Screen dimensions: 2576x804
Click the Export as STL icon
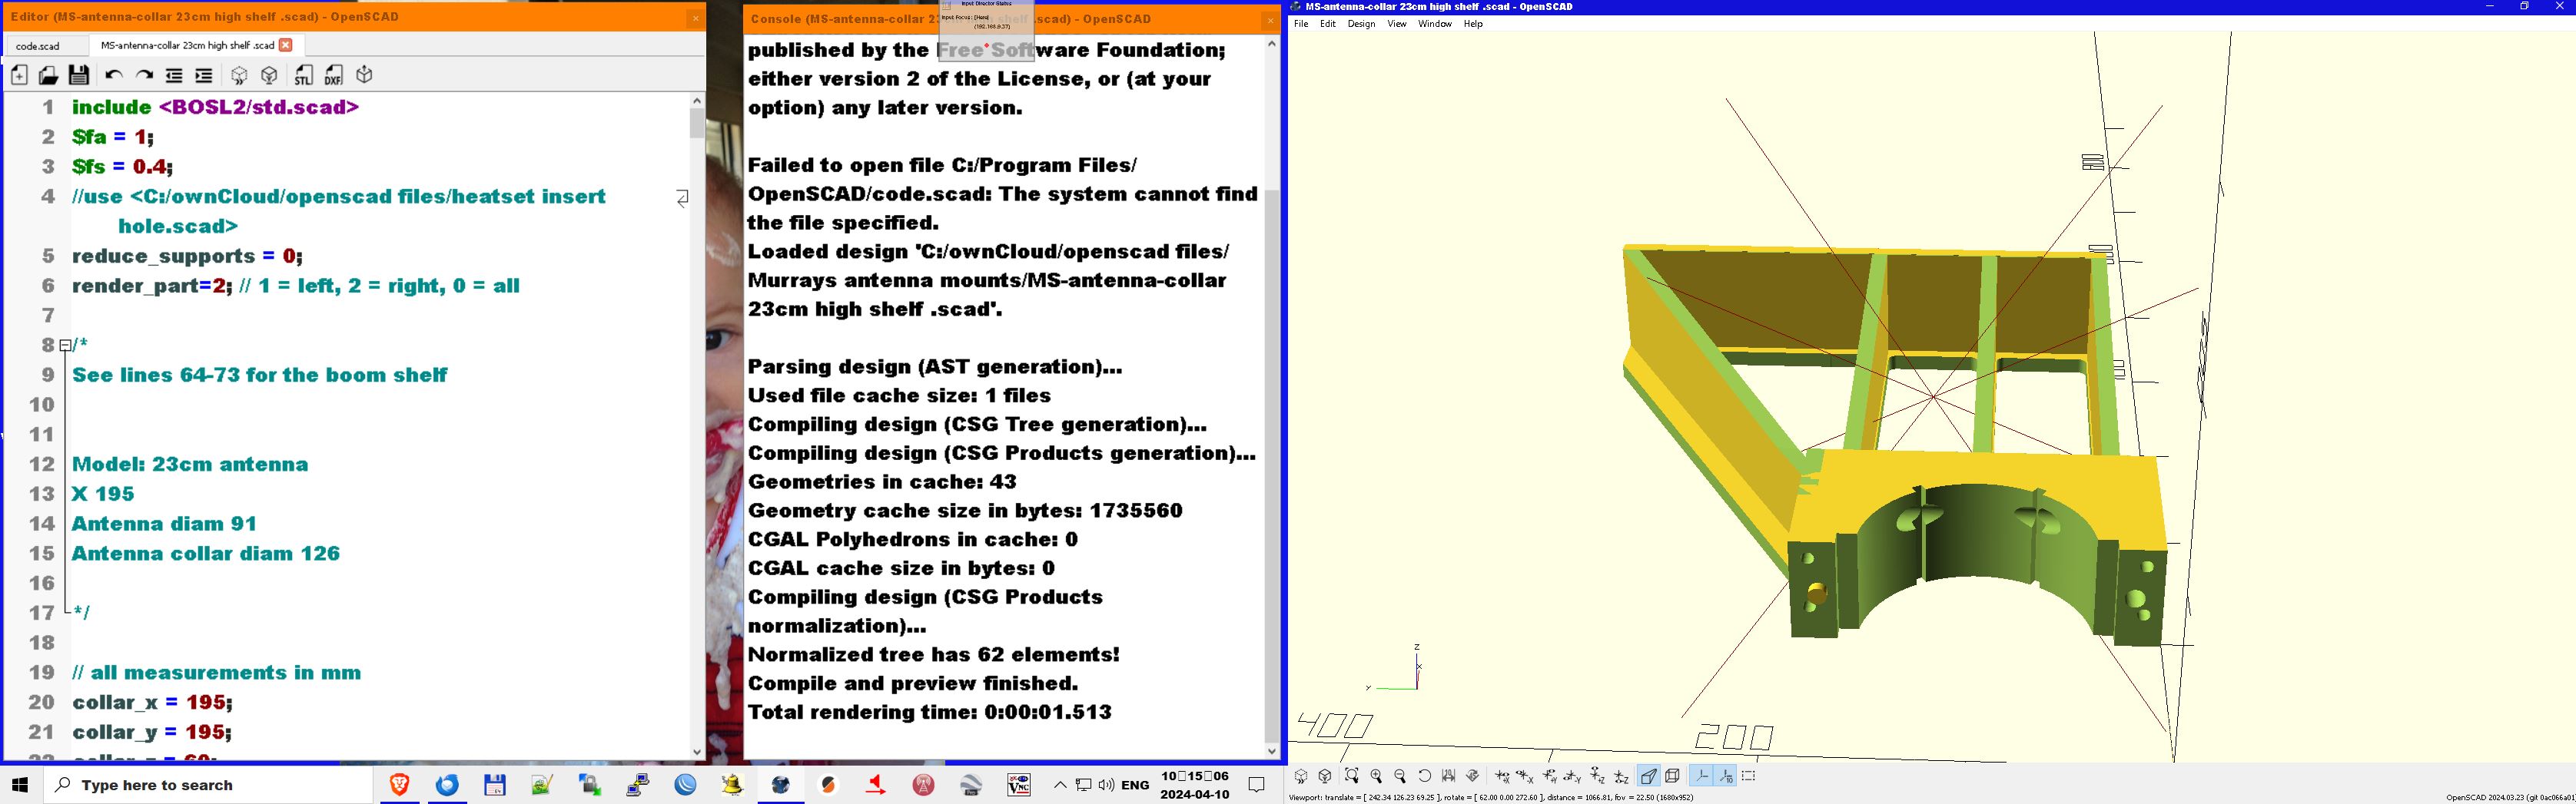303,76
